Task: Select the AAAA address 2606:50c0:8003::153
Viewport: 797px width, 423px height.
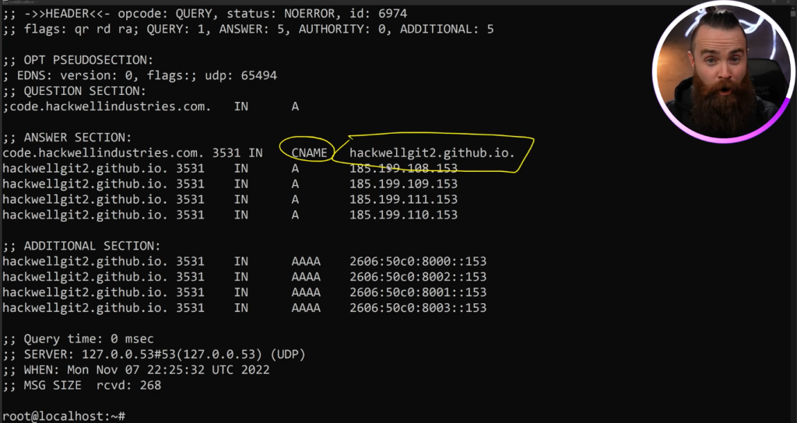Action: (x=418, y=308)
